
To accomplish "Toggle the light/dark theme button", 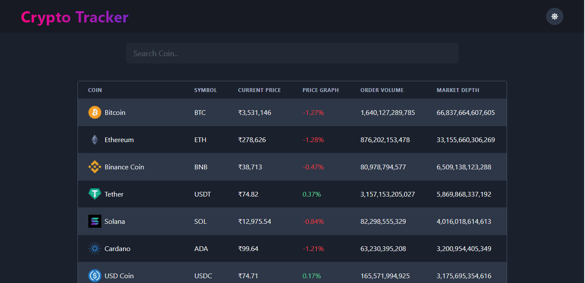I will pyautogui.click(x=555, y=16).
